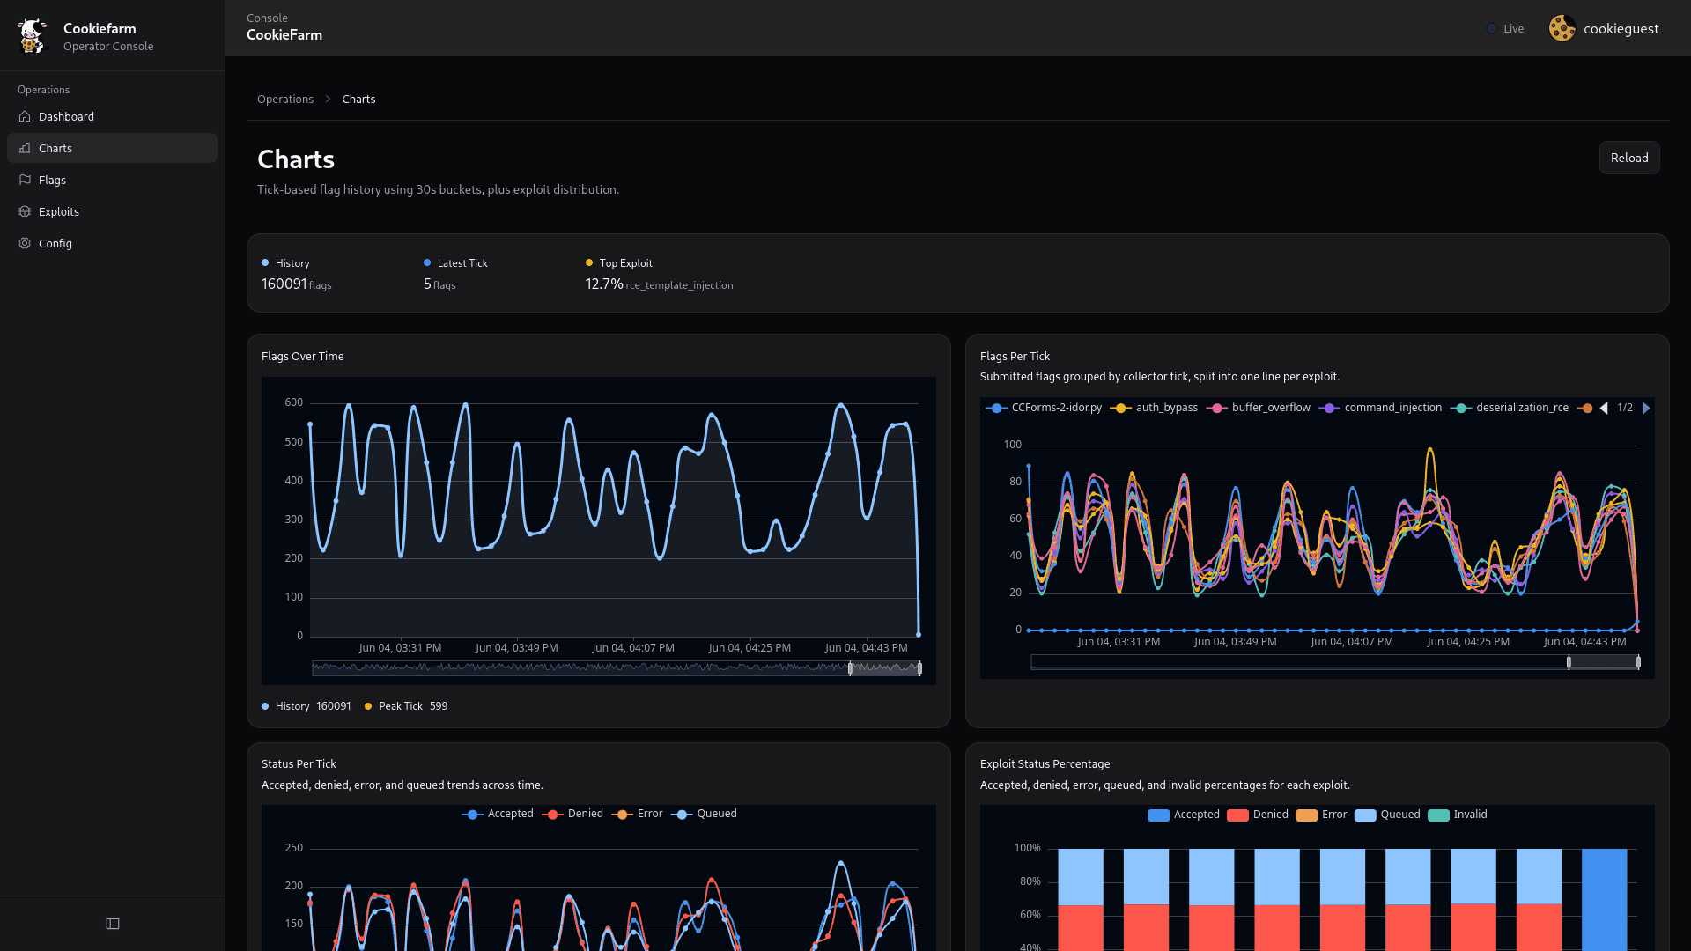Image resolution: width=1691 pixels, height=951 pixels.
Task: Go to previous legend page arrow
Action: 1604,408
